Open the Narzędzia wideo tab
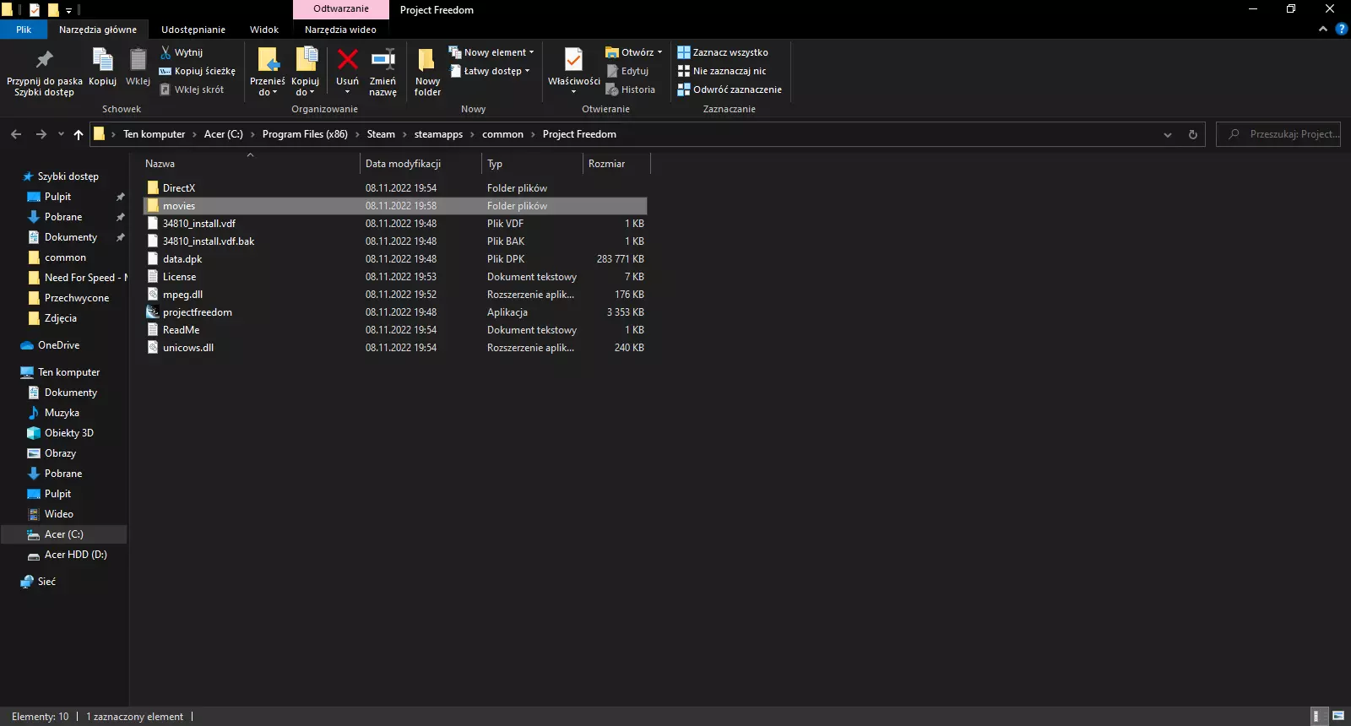 (340, 30)
